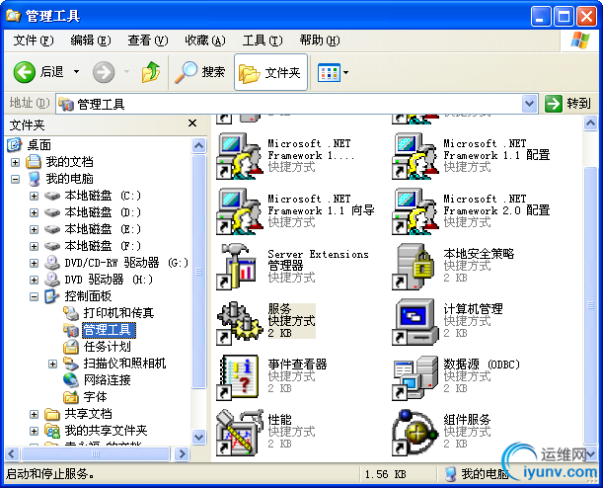The height and width of the screenshot is (488, 603).
Task: Select 管理工具 in folder tree
Action: [109, 330]
